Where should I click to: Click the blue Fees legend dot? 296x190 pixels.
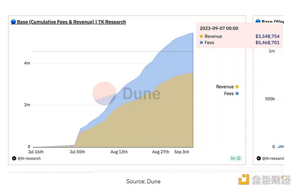pos(237,93)
